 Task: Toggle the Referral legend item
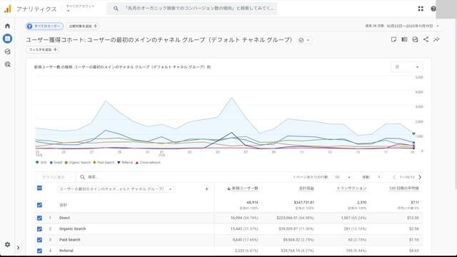pos(125,163)
